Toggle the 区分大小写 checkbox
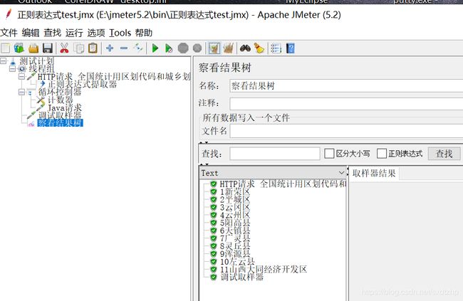This screenshot has height=301, width=463. 329,154
